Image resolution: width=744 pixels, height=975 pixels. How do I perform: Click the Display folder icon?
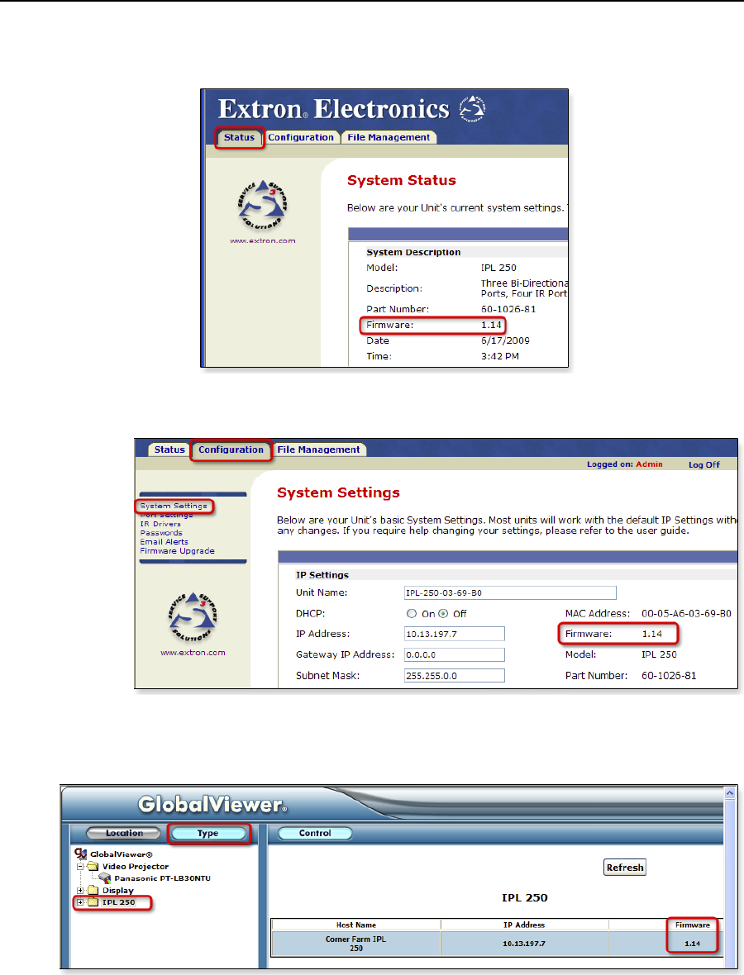tap(93, 891)
